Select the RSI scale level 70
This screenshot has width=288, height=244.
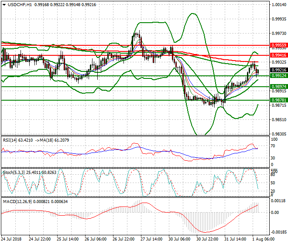[x=273, y=146]
